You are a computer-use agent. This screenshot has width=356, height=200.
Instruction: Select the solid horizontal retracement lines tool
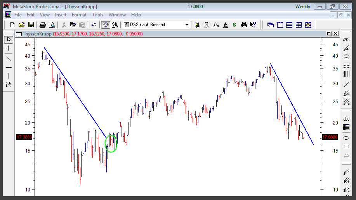tap(346, 57)
